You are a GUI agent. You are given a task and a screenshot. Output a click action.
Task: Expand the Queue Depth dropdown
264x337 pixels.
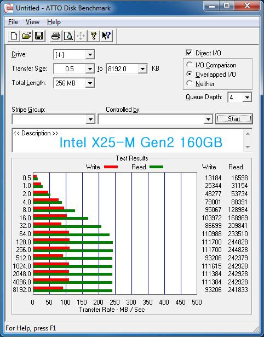tap(247, 98)
